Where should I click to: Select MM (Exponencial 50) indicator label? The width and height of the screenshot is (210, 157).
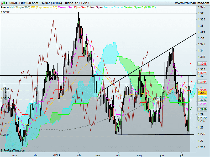(44, 8)
